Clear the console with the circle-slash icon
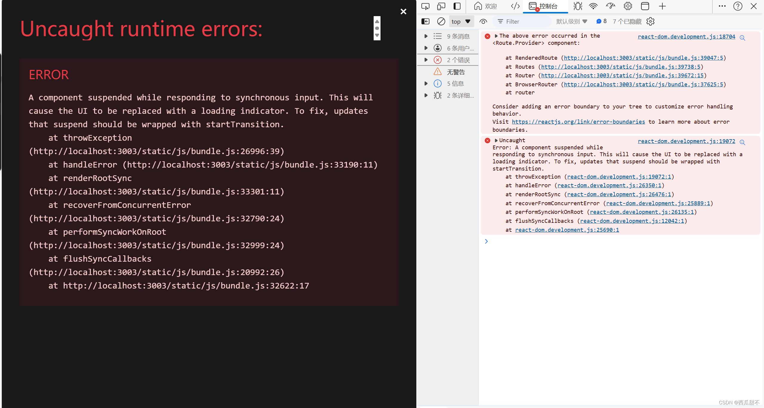The image size is (764, 408). [441, 21]
